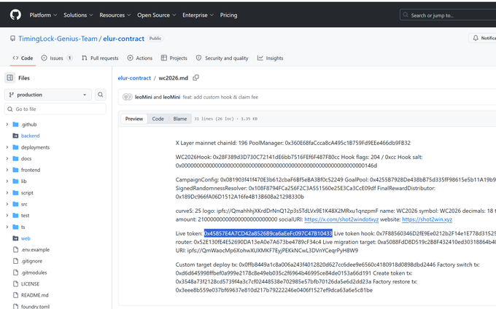Click the README.md file icon
496x309 pixels.
click(x=15, y=295)
